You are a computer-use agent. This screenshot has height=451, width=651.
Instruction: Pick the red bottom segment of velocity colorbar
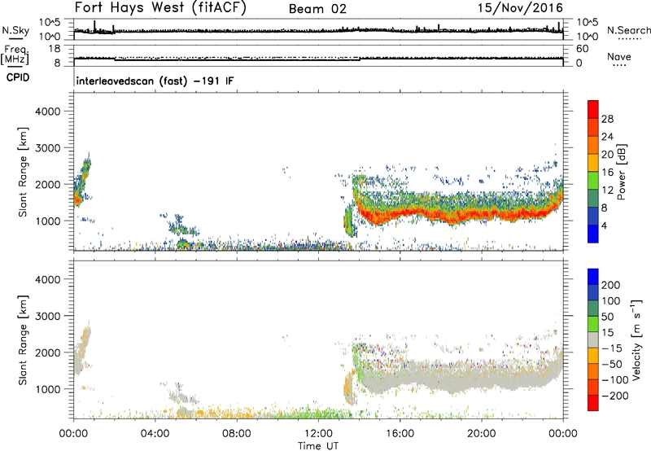pos(593,403)
